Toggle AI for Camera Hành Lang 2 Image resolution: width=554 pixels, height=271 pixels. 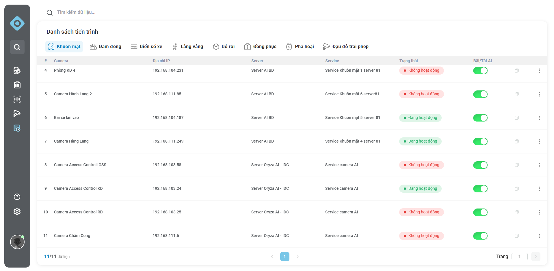click(x=480, y=94)
